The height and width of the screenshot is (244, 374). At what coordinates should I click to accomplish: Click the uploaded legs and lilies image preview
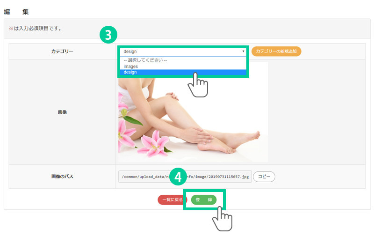193,112
